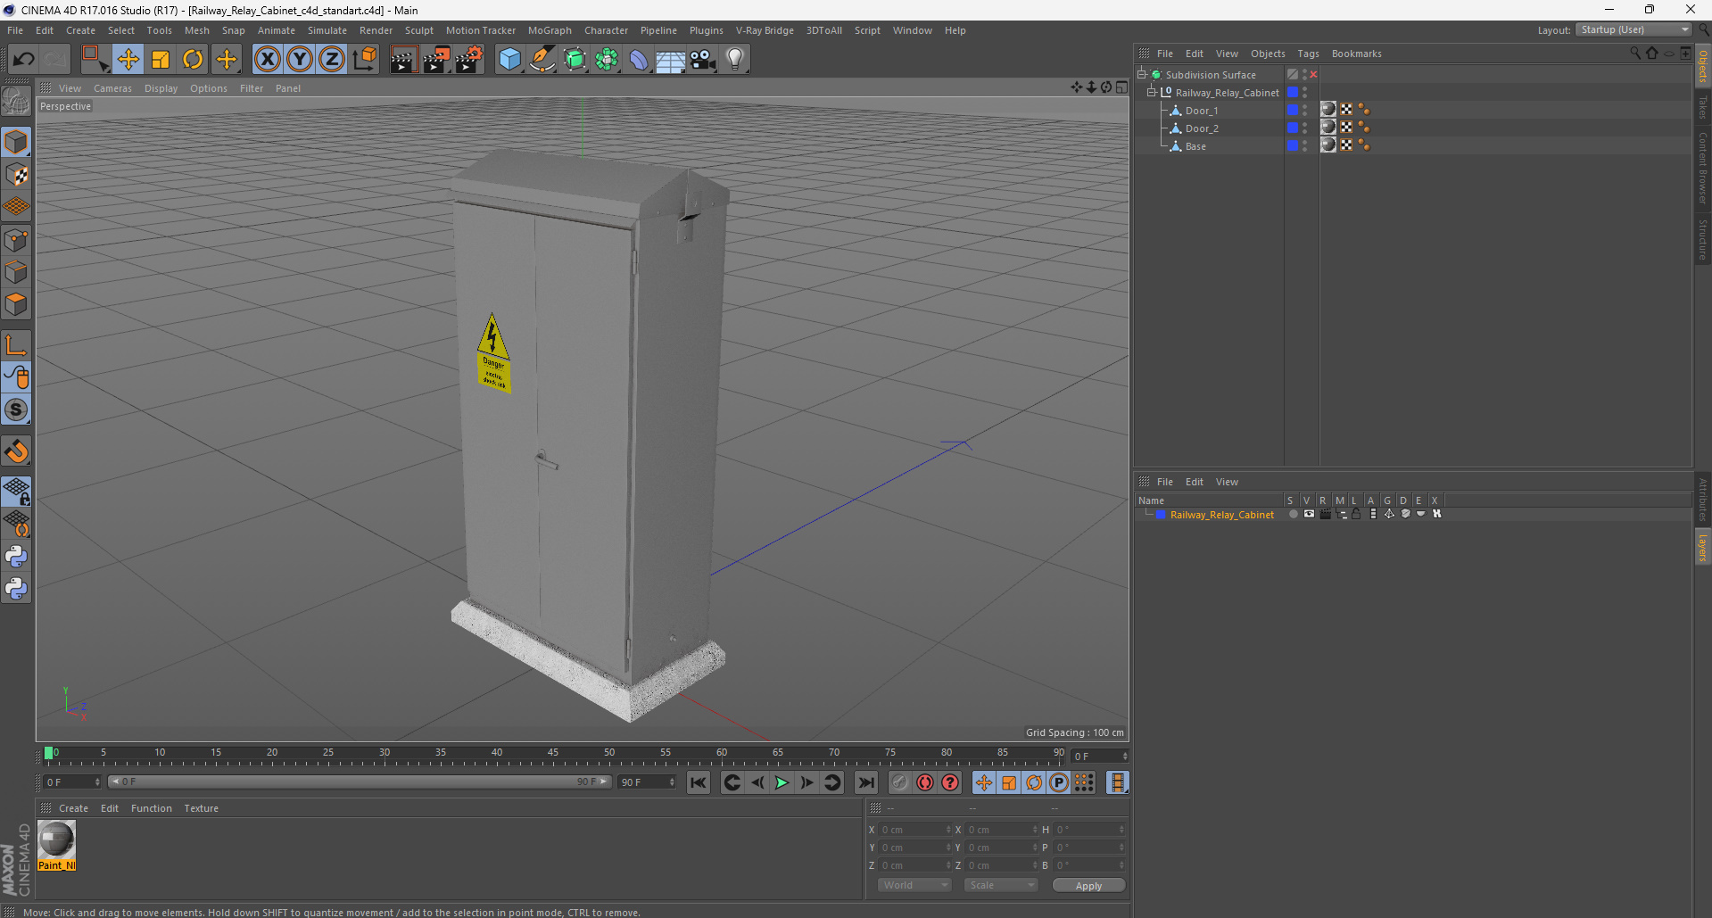
Task: Open Object Manager Tags menu
Action: coord(1308,54)
